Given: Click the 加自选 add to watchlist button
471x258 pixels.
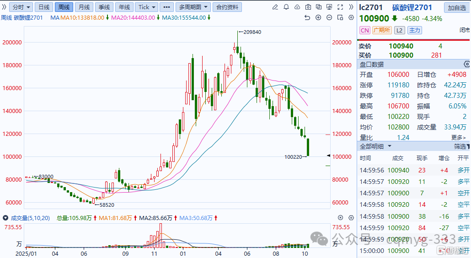Looking at the screenshot, I should pyautogui.click(x=457, y=8).
